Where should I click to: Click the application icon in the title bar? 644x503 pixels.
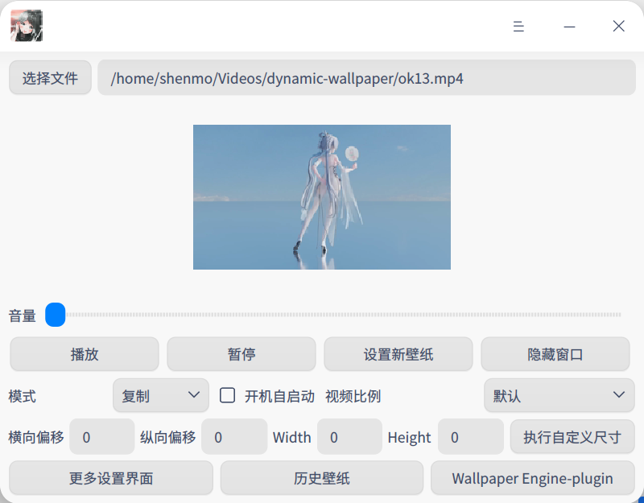pos(27,26)
